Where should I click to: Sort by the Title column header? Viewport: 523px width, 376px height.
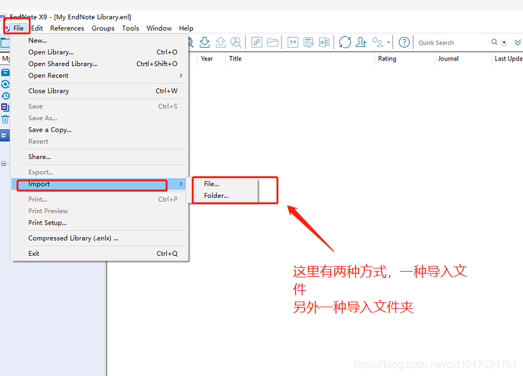(300, 59)
